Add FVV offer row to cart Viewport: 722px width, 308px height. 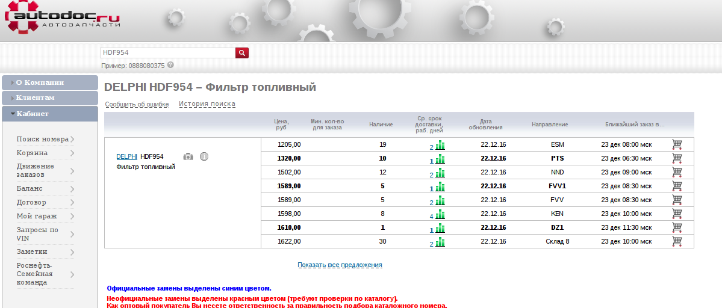coord(677,200)
